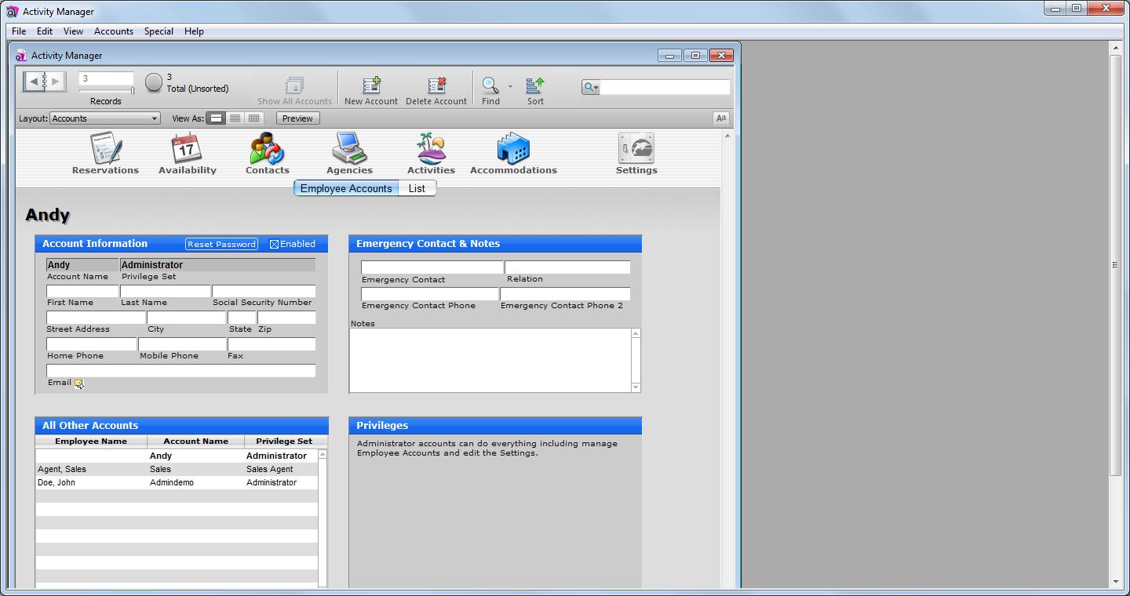The image size is (1130, 596).
Task: Open the search magnifier dropdown
Action: (589, 86)
